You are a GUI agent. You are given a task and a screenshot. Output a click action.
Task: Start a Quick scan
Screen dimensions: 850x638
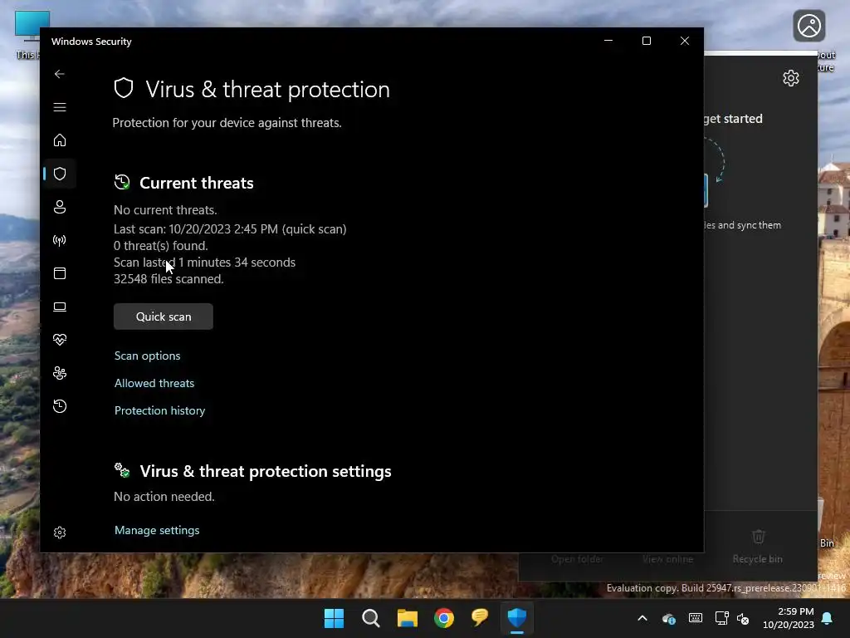(x=164, y=317)
